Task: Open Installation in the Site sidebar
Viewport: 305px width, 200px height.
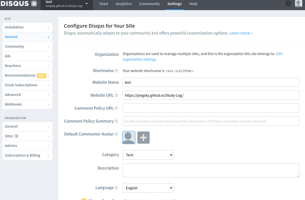Action: pyautogui.click(x=27, y=27)
